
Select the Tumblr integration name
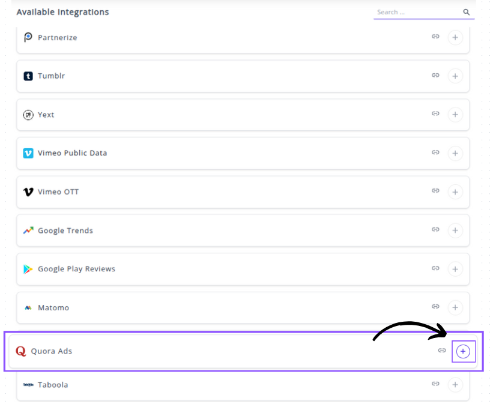(x=51, y=76)
